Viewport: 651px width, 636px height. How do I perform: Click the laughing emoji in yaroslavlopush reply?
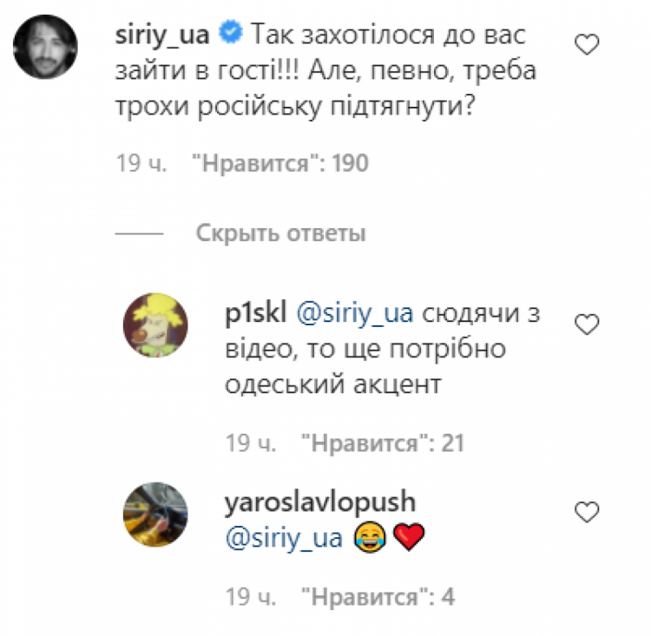tap(370, 537)
